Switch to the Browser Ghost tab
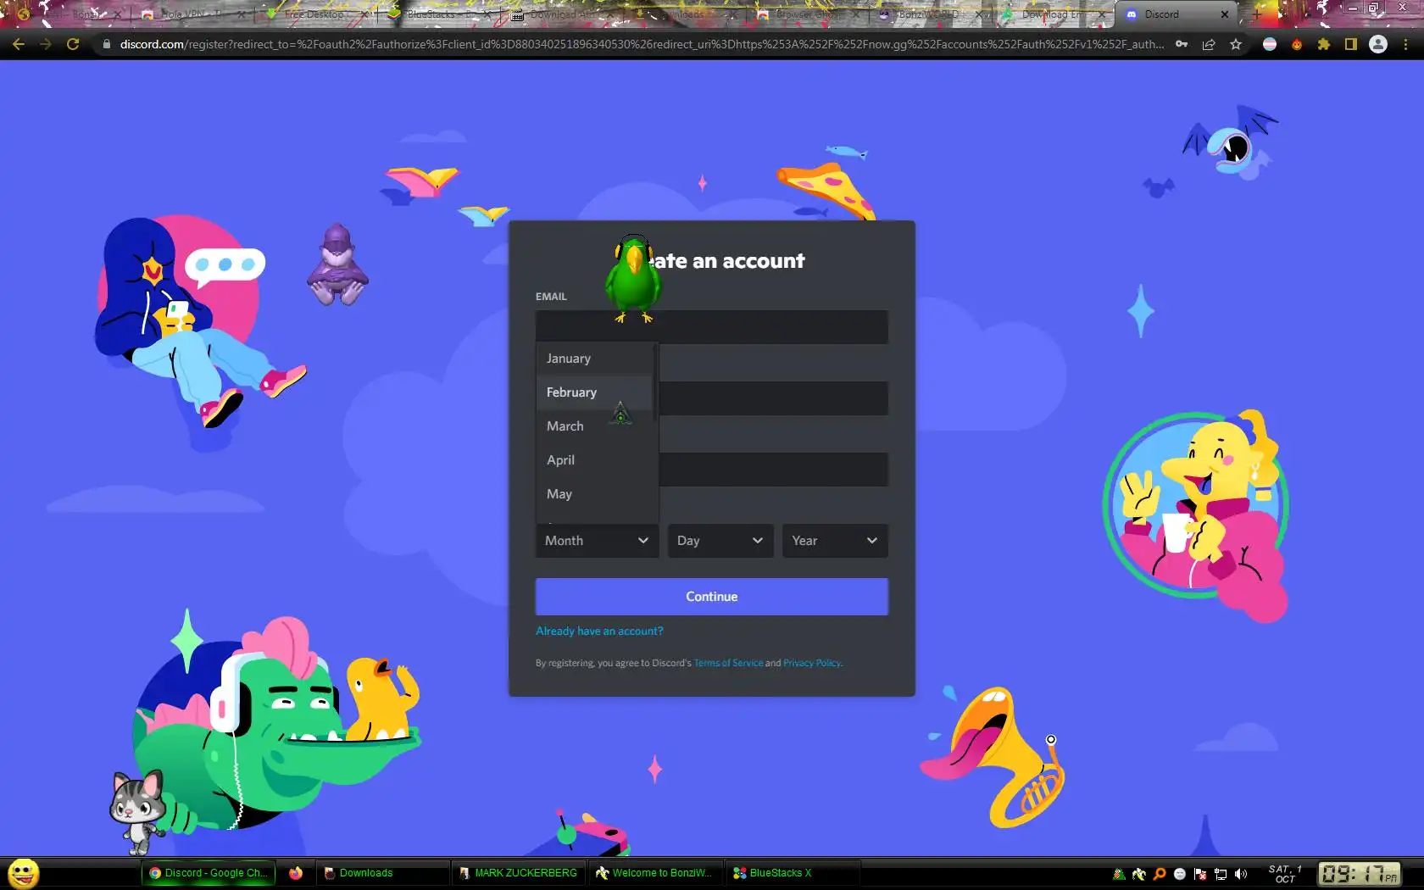 pos(806,14)
